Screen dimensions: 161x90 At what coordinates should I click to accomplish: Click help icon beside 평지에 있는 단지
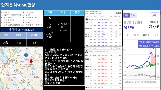point(41,25)
